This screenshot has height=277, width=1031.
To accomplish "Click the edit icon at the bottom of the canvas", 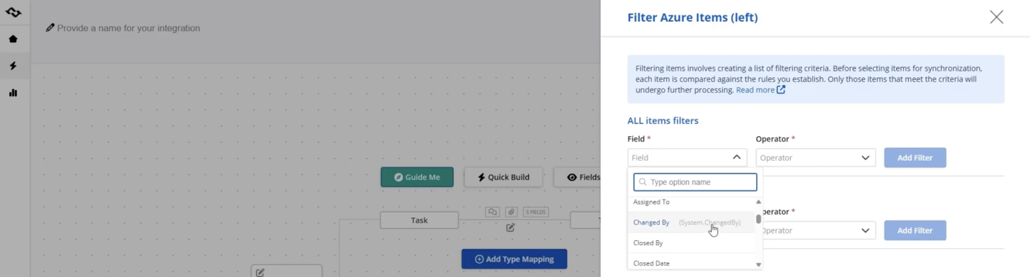I will click(x=260, y=272).
